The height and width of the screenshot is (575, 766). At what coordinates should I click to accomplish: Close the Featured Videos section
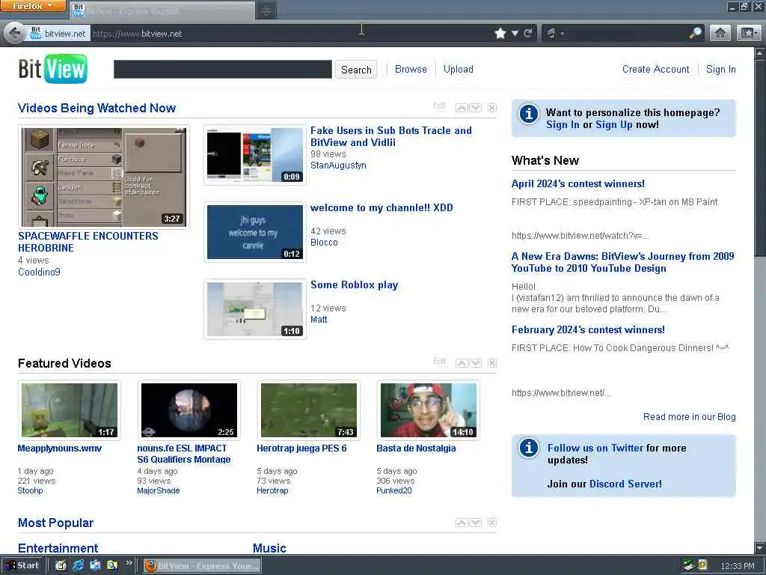click(x=492, y=363)
